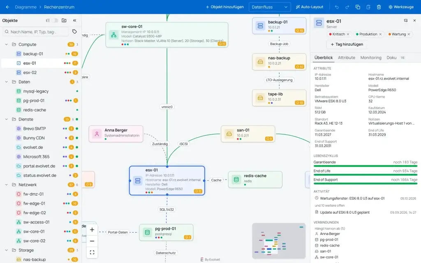Click the duplicate icon in toolbar
The height and width of the screenshot is (263, 421).
coord(358,7)
